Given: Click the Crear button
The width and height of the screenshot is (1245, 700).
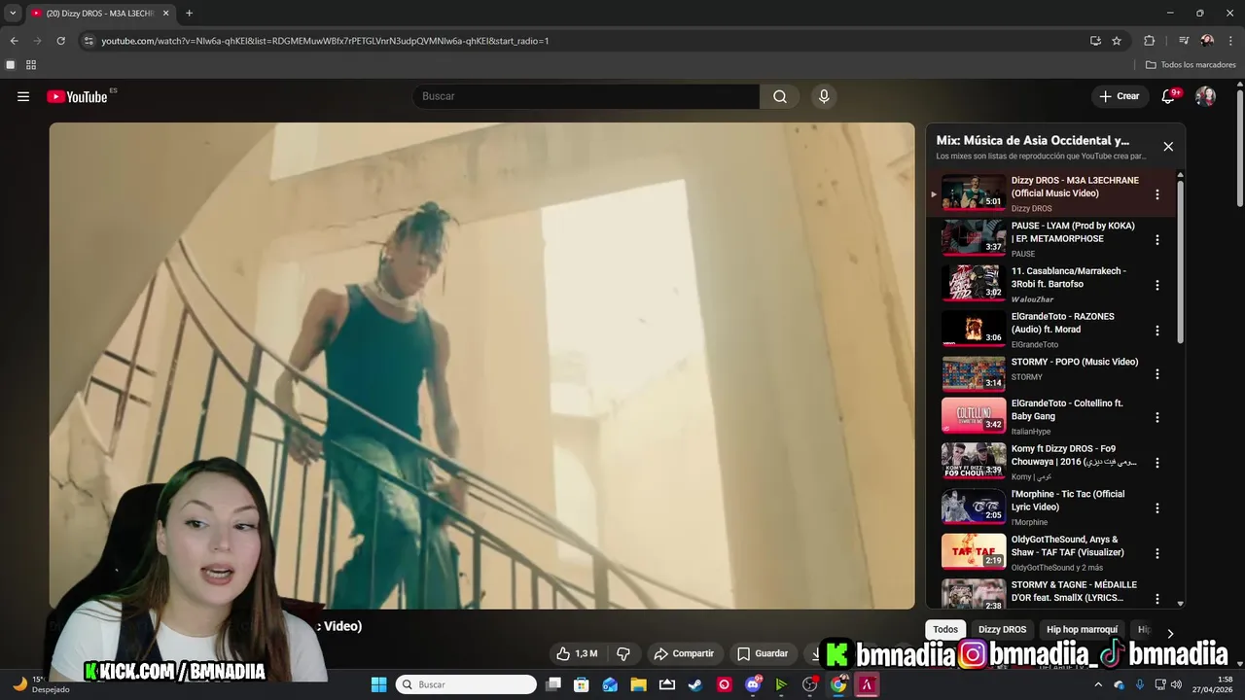Looking at the screenshot, I should pos(1119,96).
